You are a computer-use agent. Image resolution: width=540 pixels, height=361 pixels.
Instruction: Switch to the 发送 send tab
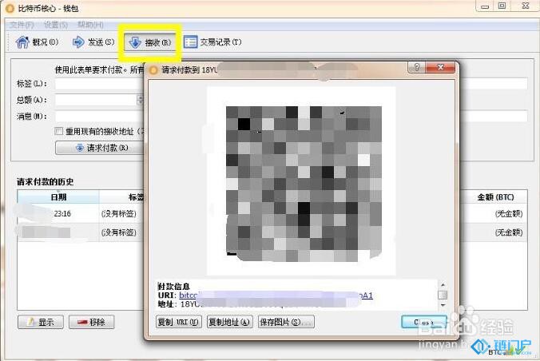pyautogui.click(x=93, y=42)
